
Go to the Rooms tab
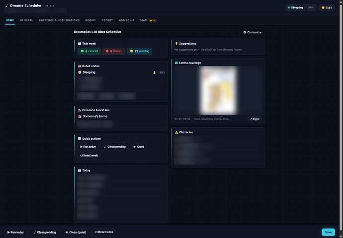tap(90, 20)
